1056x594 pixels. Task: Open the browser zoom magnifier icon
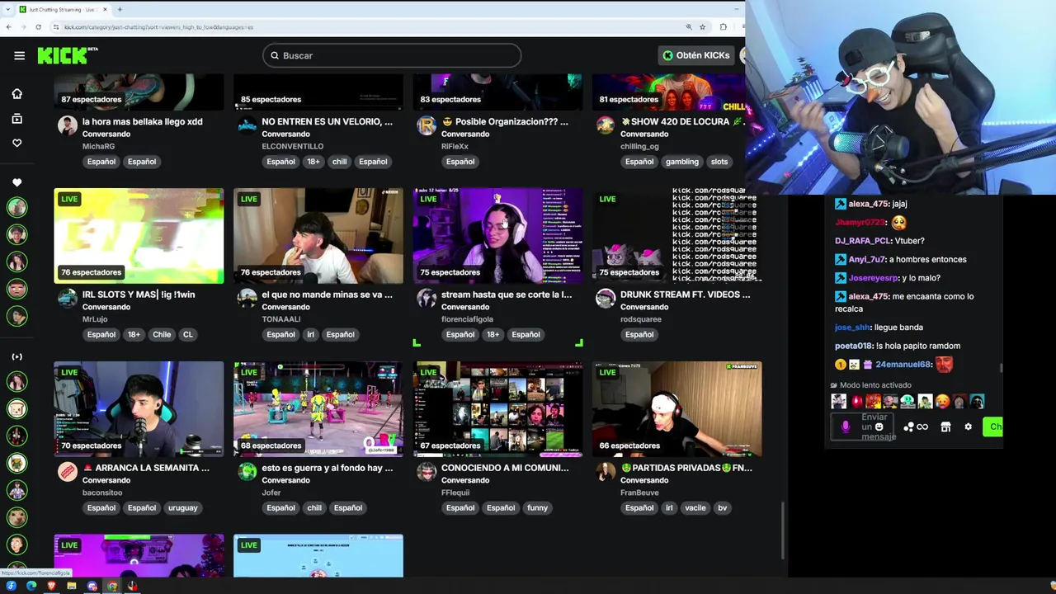pos(689,26)
